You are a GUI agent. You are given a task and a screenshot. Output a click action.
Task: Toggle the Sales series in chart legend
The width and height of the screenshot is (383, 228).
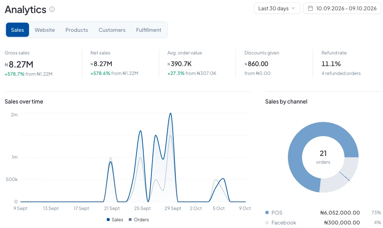point(115,220)
